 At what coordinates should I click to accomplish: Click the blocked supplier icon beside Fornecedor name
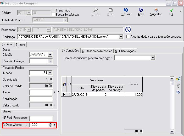pos(128,30)
